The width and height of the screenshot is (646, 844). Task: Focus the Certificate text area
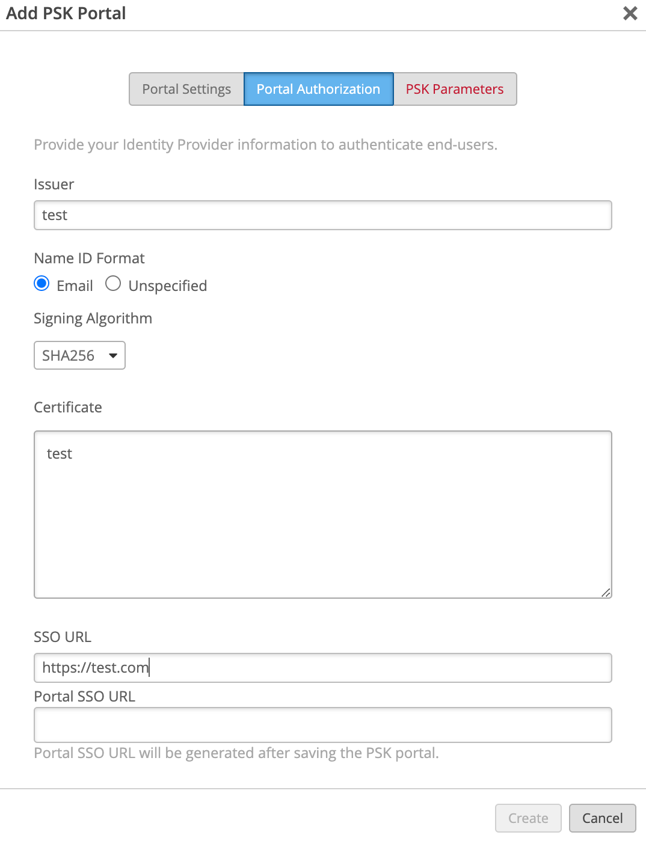point(322,514)
